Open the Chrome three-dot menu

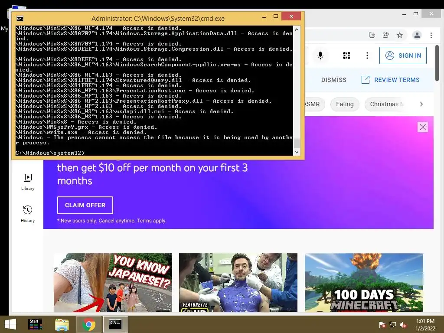pos(431,35)
